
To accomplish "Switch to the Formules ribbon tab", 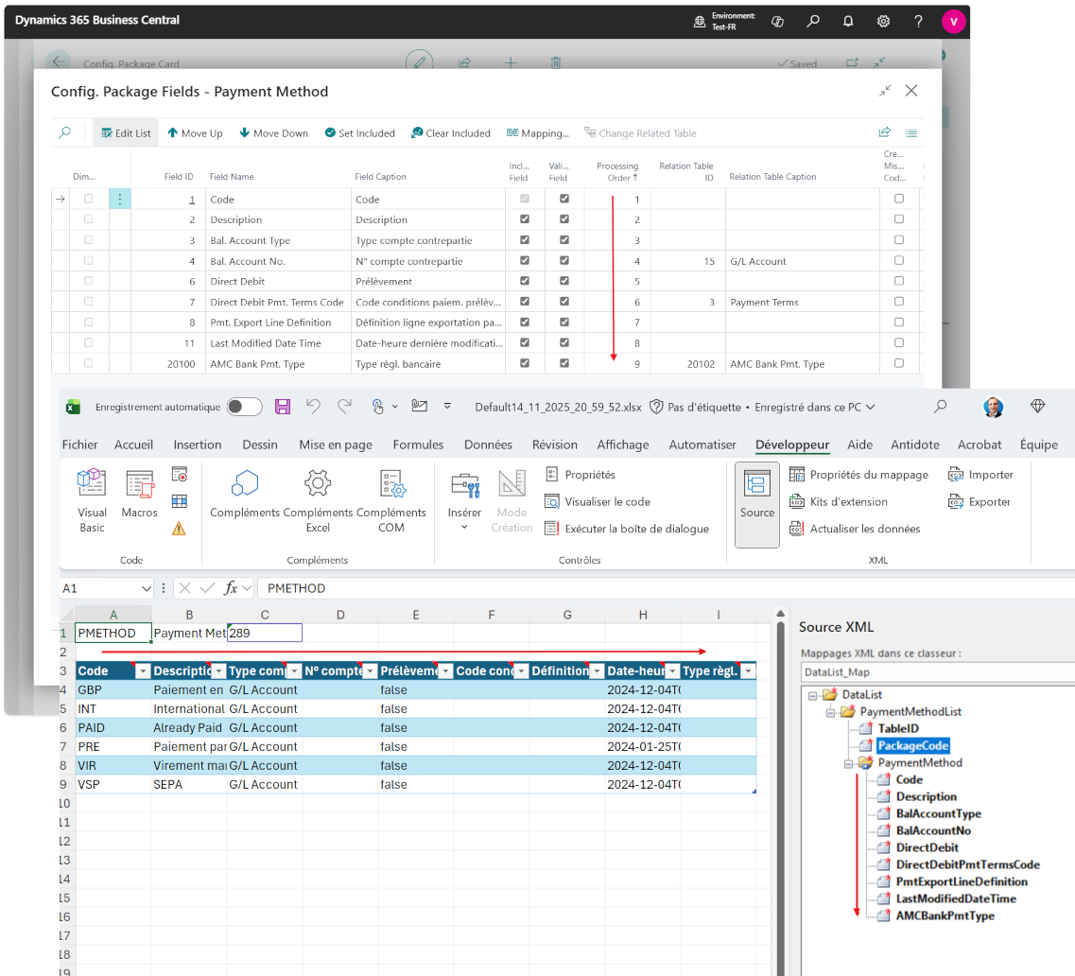I will point(418,444).
